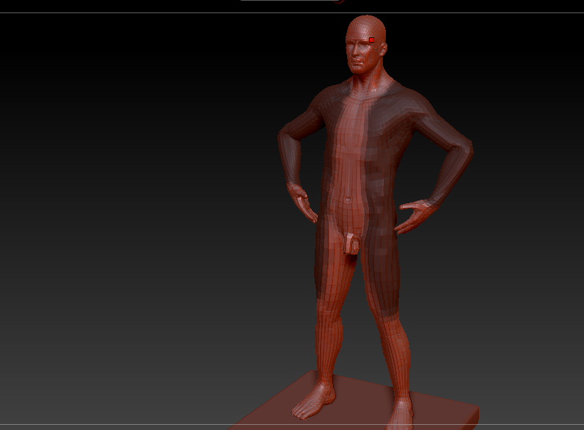Select the rectangular base platform under the figure
This screenshot has height=430, width=584.
coord(354,401)
